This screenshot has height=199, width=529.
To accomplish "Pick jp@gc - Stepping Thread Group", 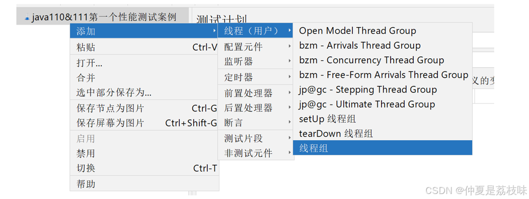I will 382,89.
